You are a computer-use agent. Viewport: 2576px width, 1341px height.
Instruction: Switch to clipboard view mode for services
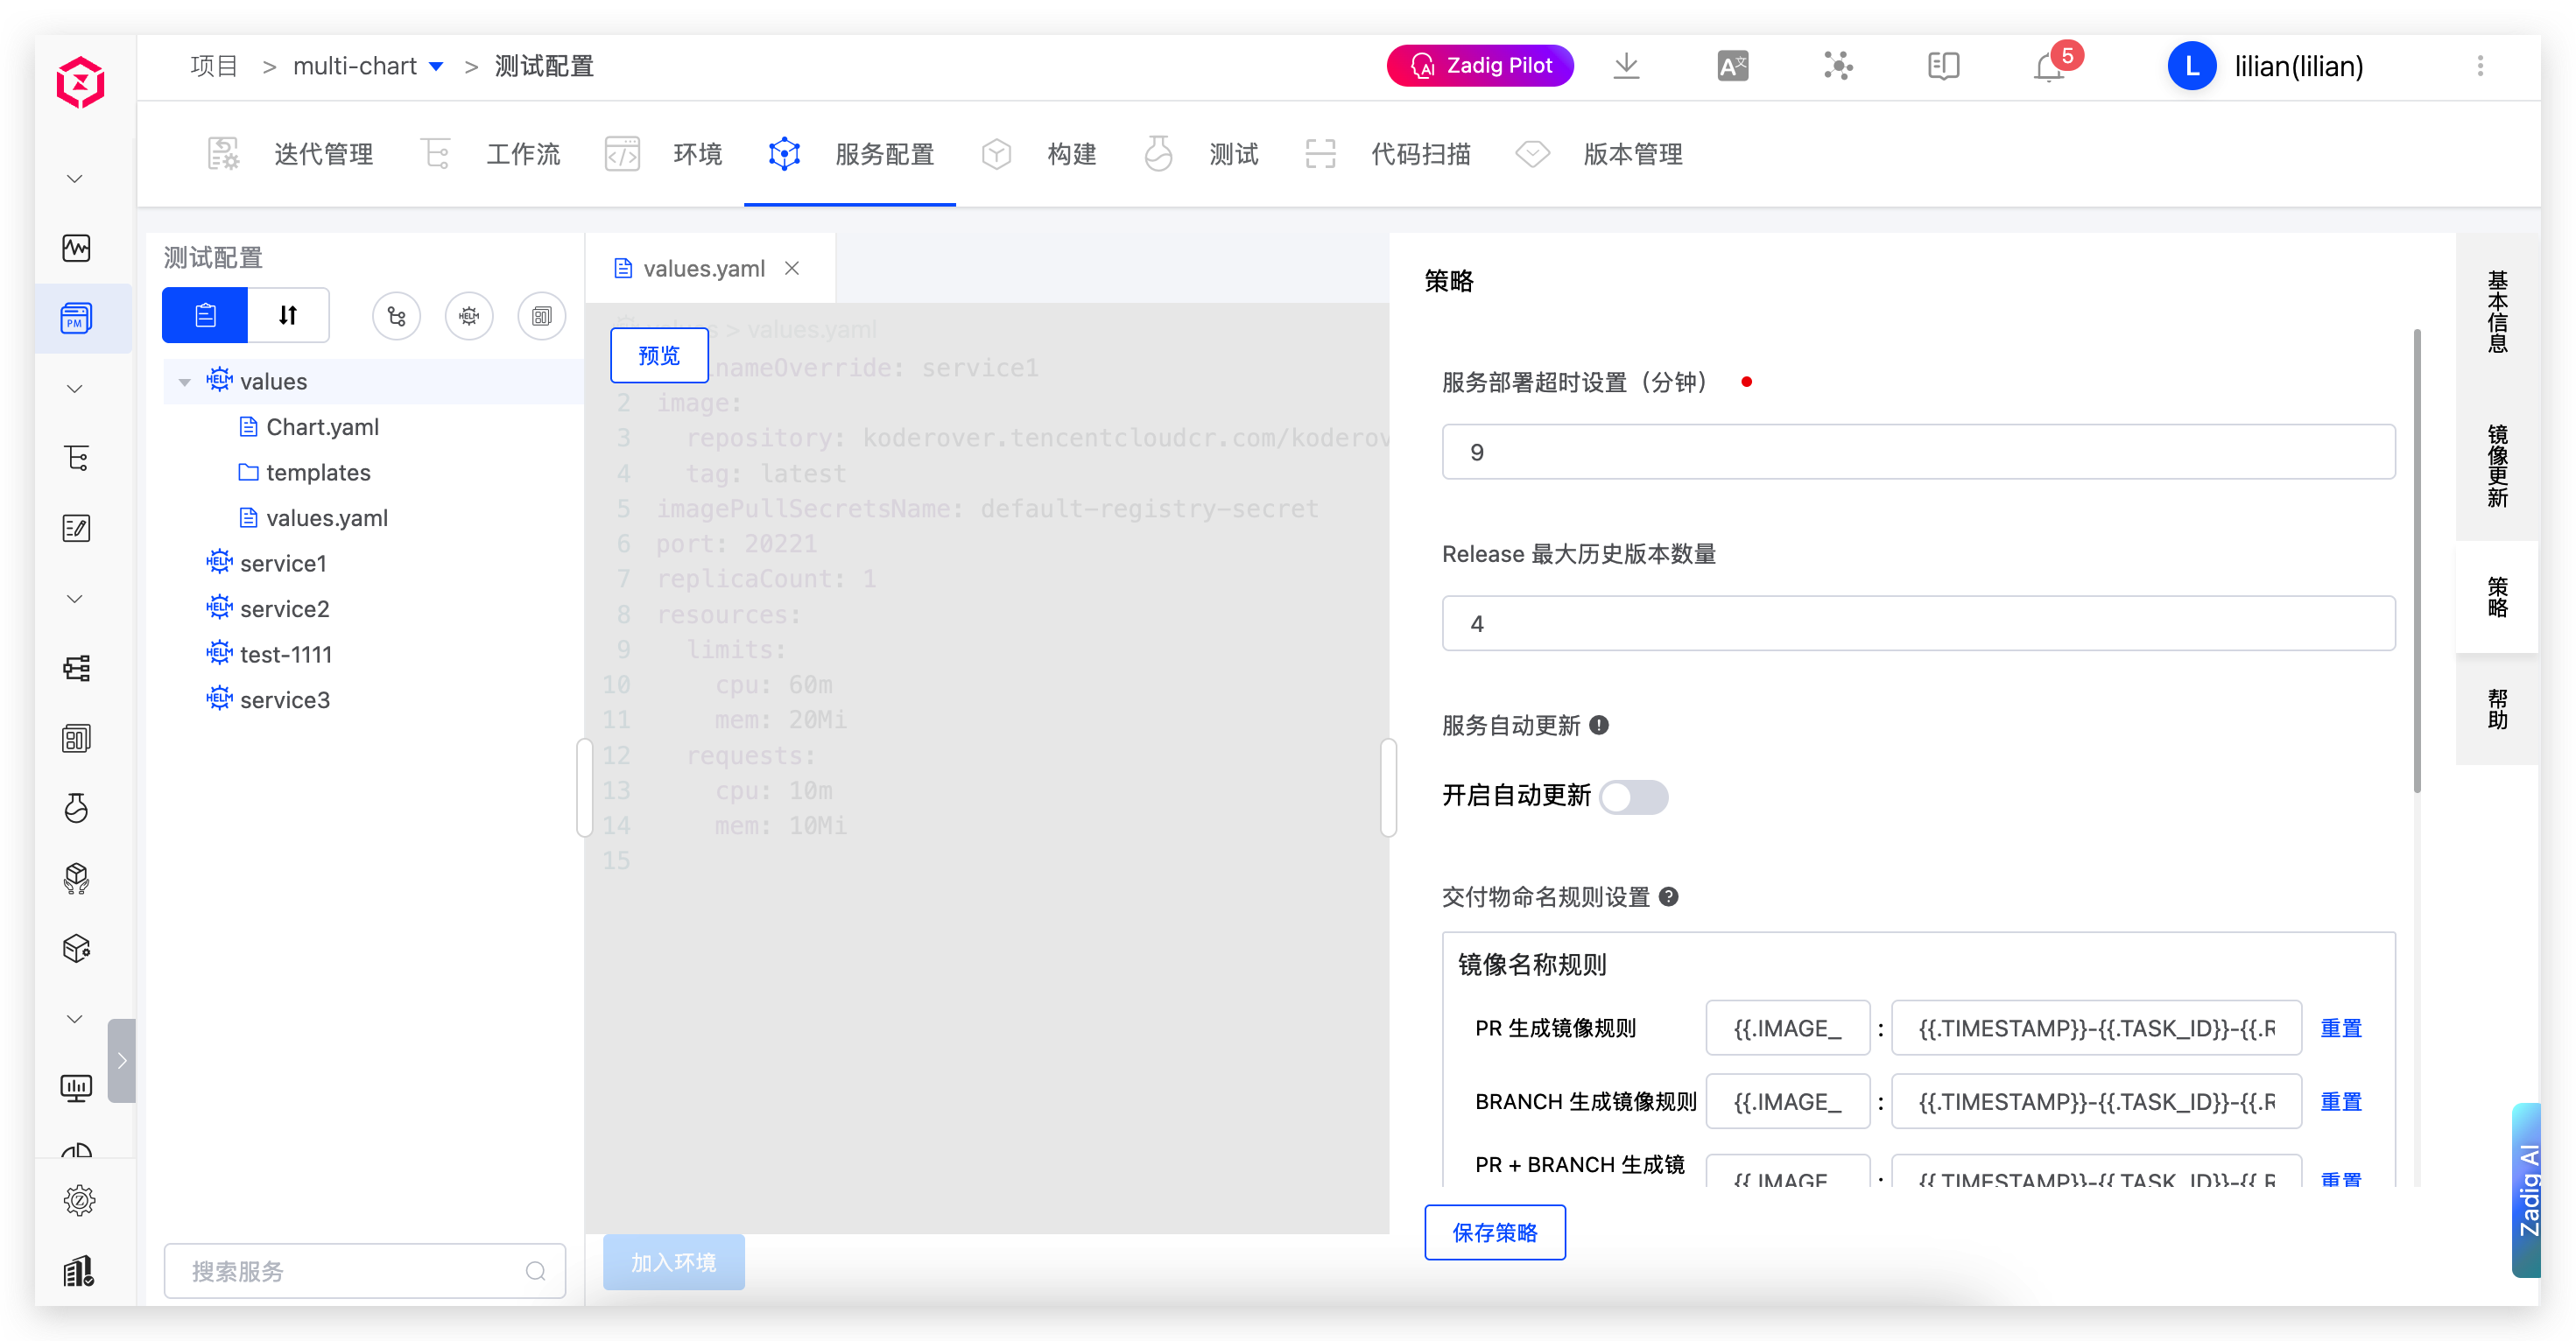[x=204, y=314]
